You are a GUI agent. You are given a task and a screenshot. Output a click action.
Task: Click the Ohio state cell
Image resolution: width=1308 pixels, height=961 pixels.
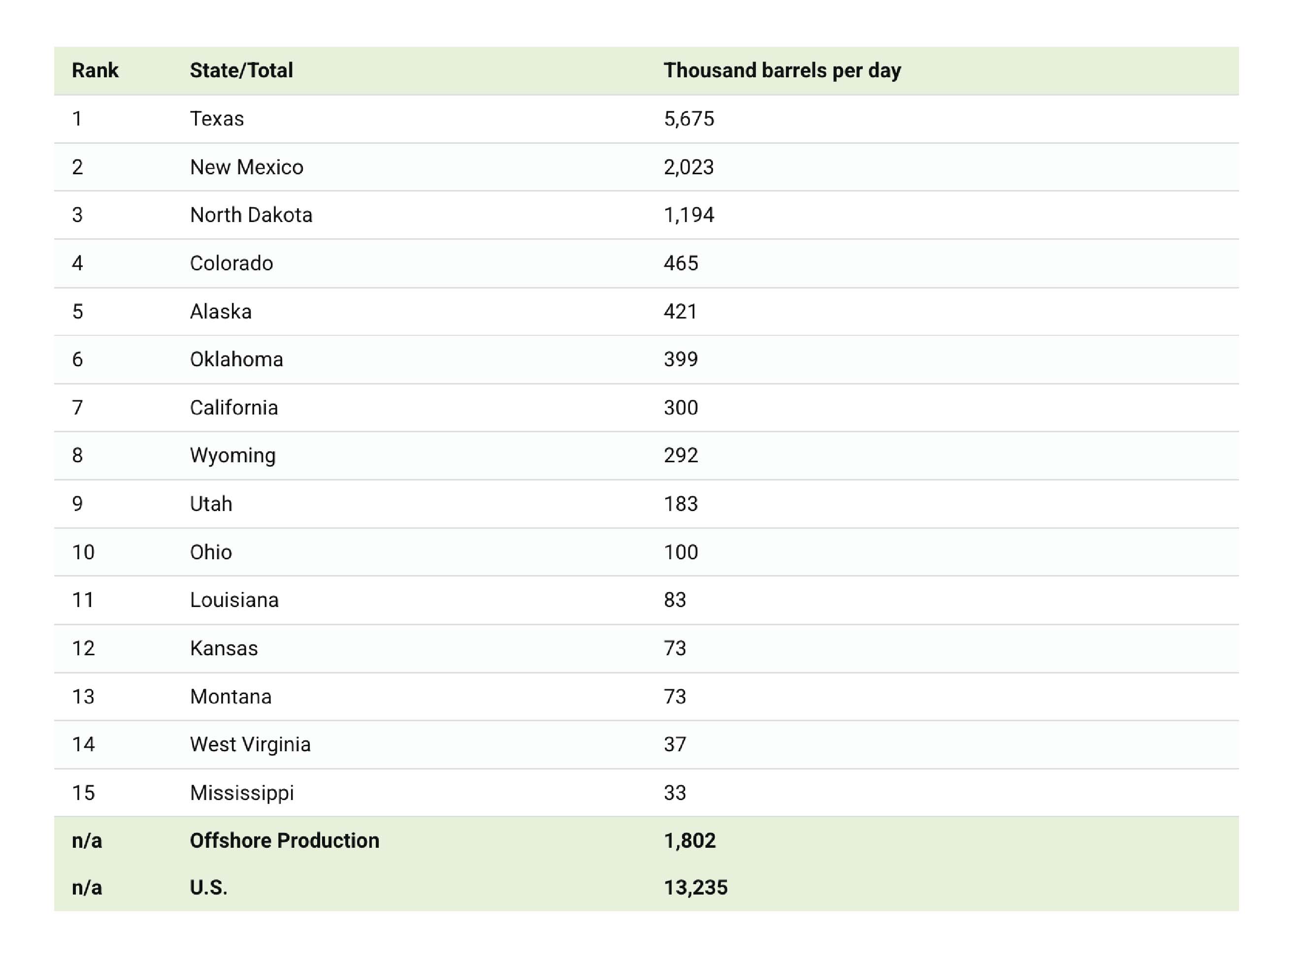(211, 552)
